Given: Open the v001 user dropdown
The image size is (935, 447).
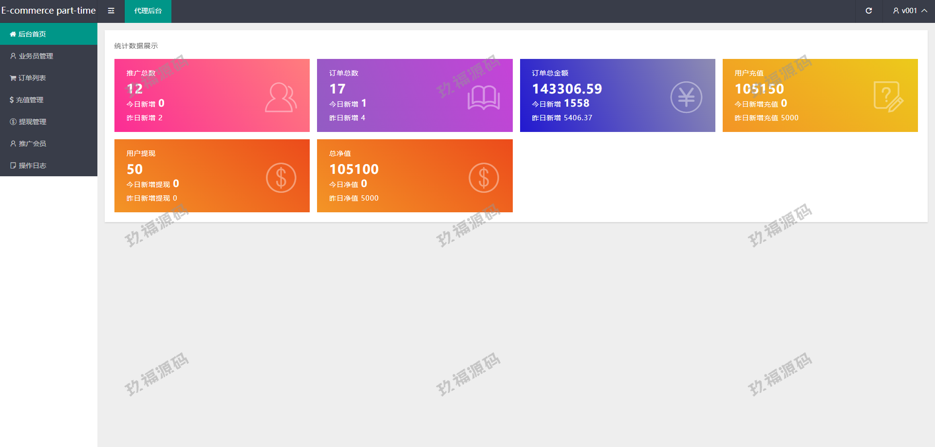Looking at the screenshot, I should click(x=909, y=11).
